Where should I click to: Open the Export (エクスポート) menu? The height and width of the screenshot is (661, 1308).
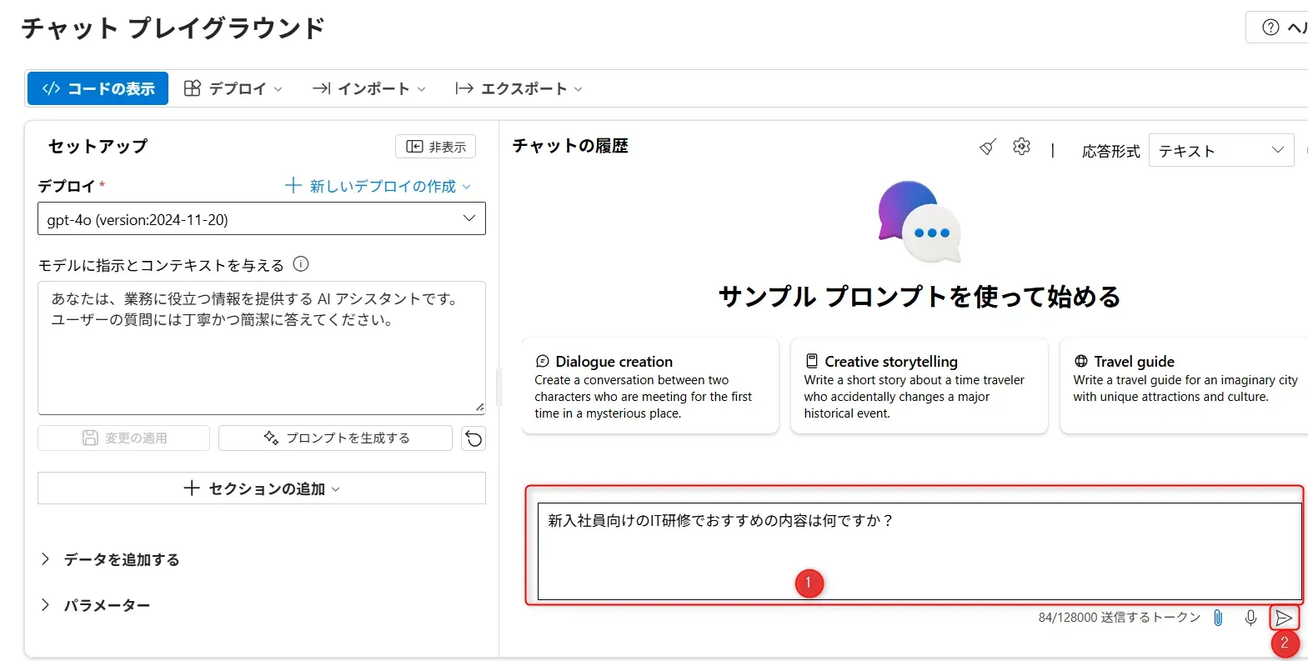(x=519, y=88)
